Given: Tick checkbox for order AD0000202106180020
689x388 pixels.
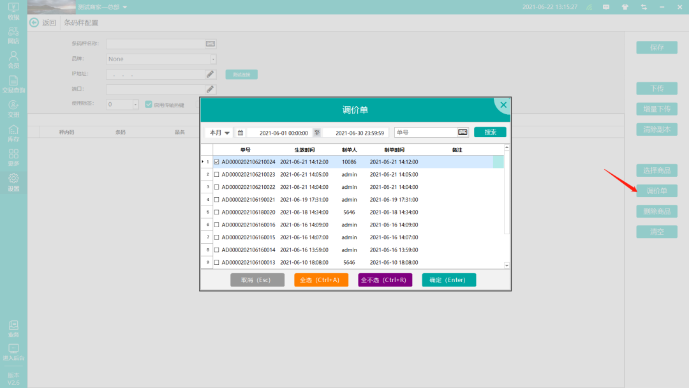Looking at the screenshot, I should click(217, 212).
